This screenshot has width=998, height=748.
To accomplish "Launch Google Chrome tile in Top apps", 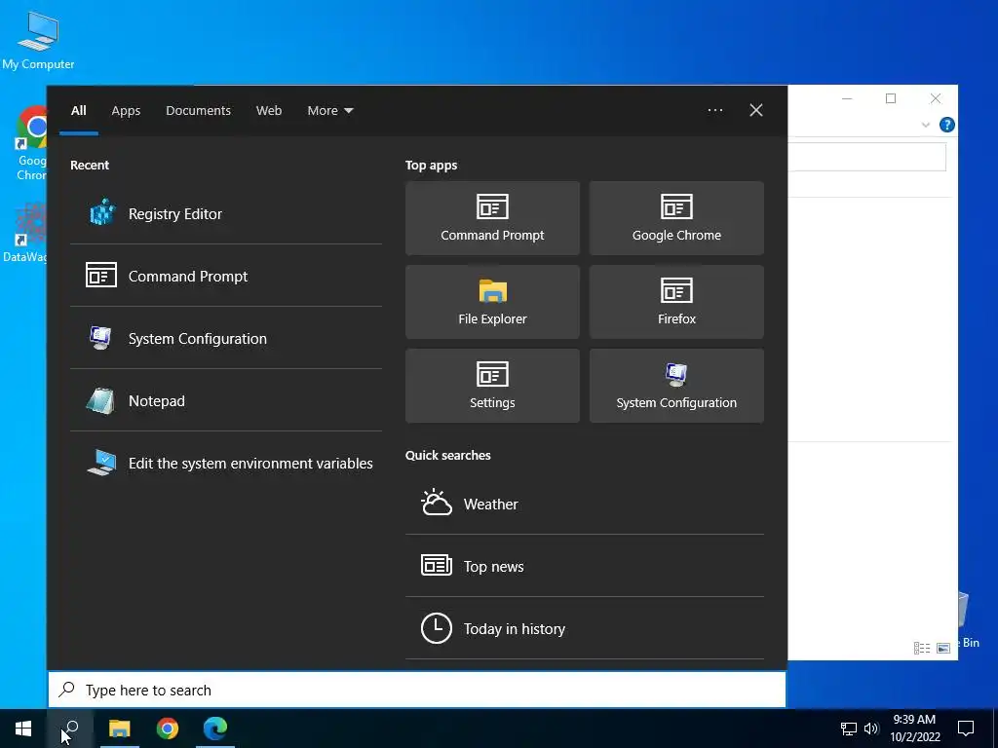I will tap(676, 218).
